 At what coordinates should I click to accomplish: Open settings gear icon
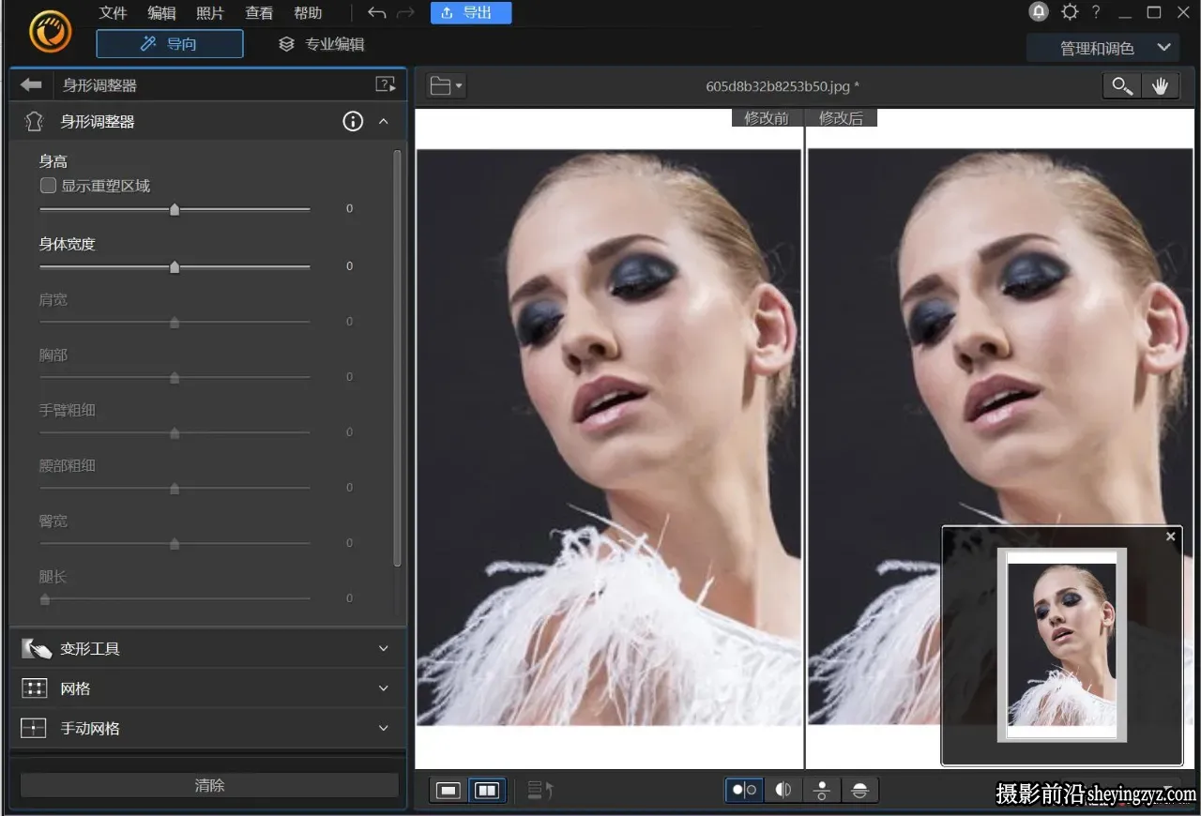1070,12
